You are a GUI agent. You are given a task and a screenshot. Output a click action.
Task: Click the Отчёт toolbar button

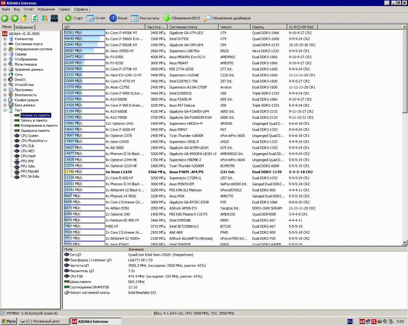[x=96, y=18]
